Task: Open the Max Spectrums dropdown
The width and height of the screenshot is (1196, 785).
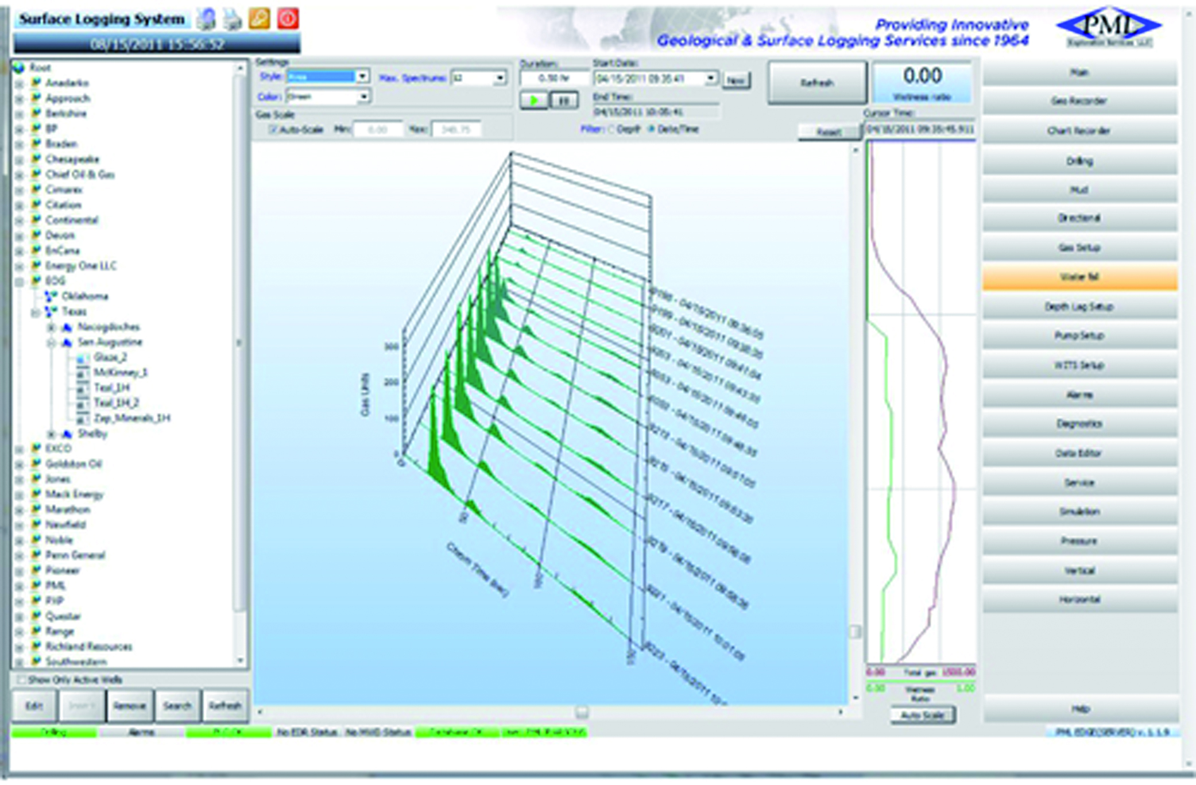Action: 500,78
